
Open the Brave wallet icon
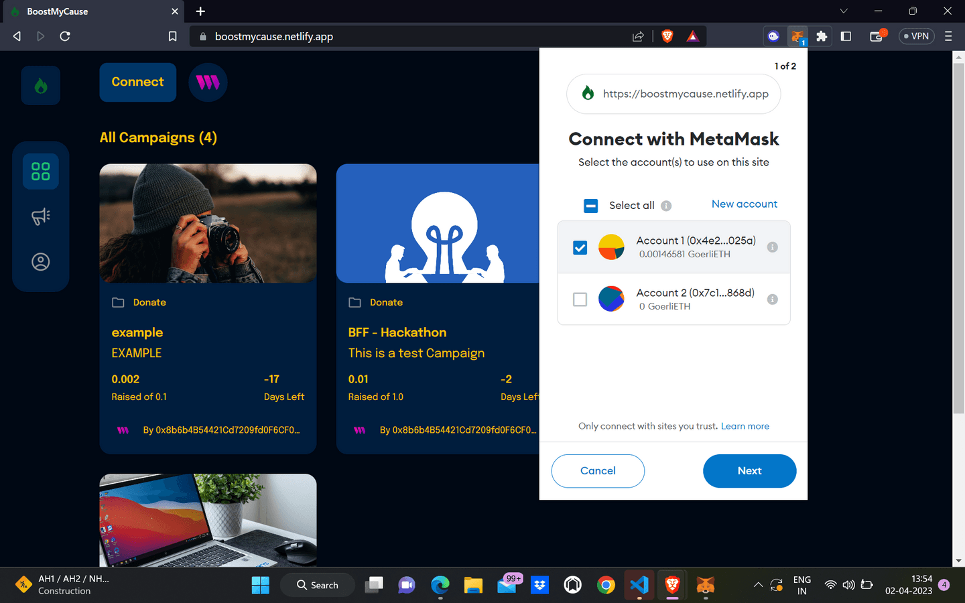pos(877,36)
